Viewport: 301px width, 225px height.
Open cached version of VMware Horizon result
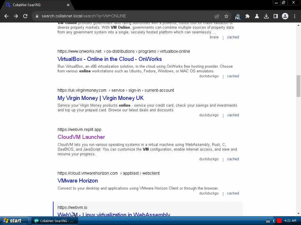click(x=233, y=193)
